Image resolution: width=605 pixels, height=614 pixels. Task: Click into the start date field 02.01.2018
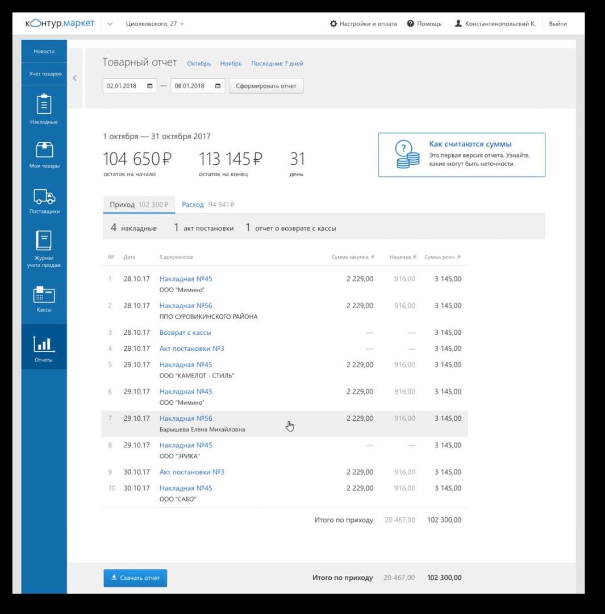point(130,86)
